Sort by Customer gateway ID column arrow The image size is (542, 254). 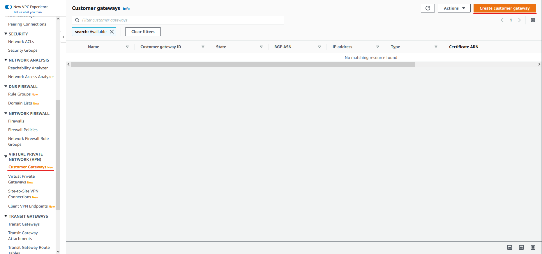(x=203, y=47)
